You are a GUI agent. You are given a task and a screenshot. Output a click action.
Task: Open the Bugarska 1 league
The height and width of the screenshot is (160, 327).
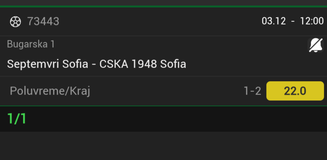tap(31, 44)
